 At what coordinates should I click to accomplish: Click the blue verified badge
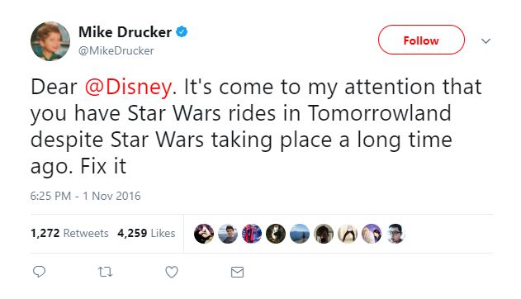(182, 32)
